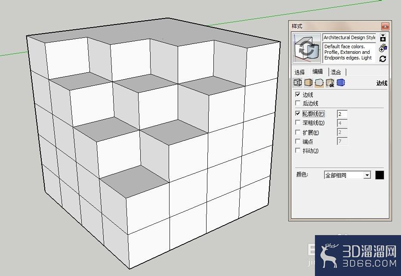The image size is (401, 276).
Task: Enable the 抖动 jitter checkbox
Action: tap(298, 150)
